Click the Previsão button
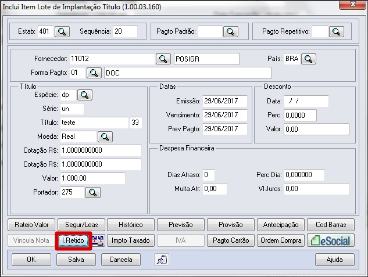This screenshot has width=368, height=277. [x=181, y=225]
